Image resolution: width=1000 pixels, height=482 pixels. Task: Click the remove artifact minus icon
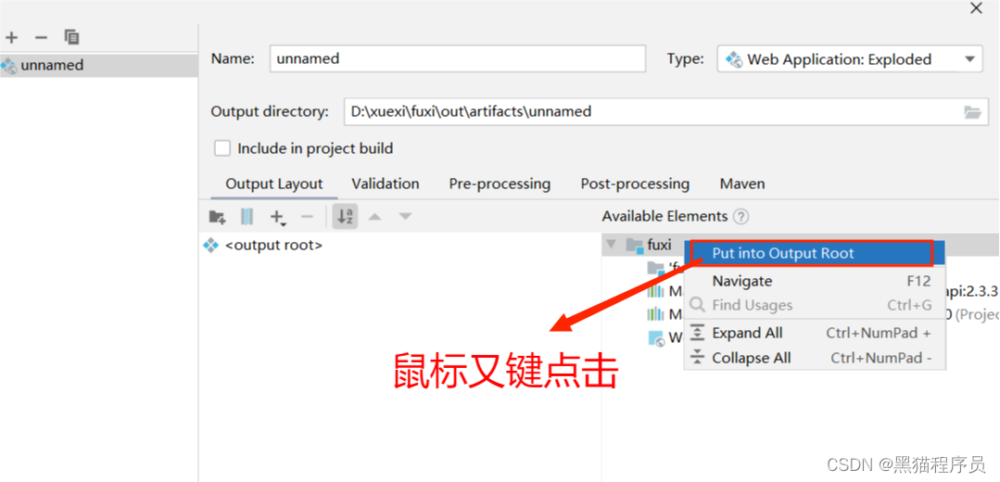pyautogui.click(x=42, y=38)
